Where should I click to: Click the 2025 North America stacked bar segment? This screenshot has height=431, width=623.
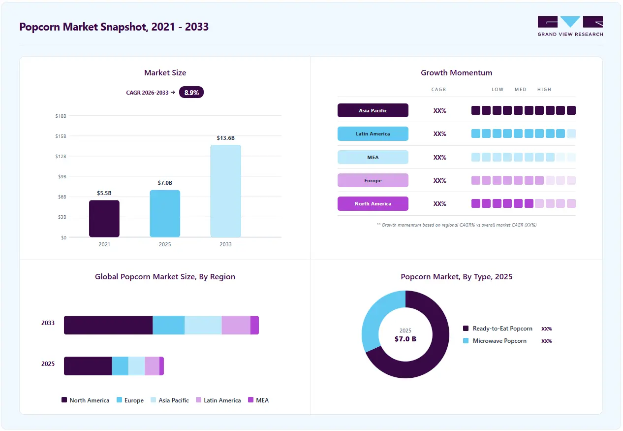pyautogui.click(x=88, y=366)
